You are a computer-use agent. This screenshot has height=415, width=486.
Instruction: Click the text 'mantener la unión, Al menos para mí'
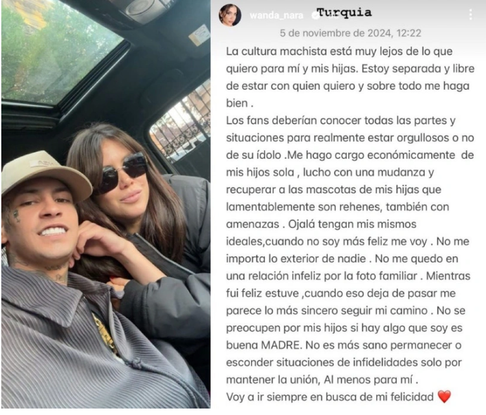pyautogui.click(x=322, y=379)
